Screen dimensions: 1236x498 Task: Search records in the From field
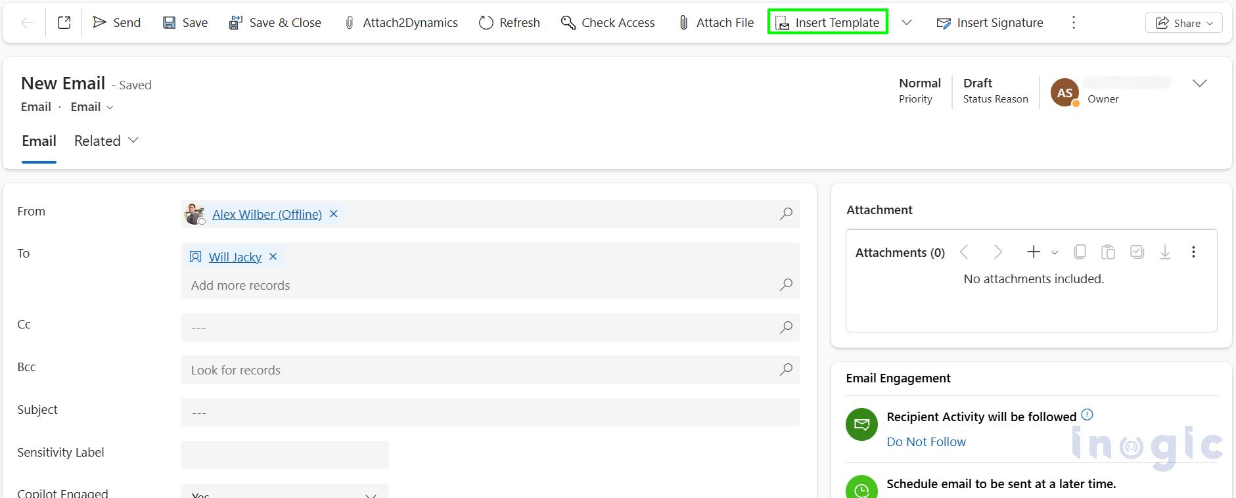(x=786, y=214)
